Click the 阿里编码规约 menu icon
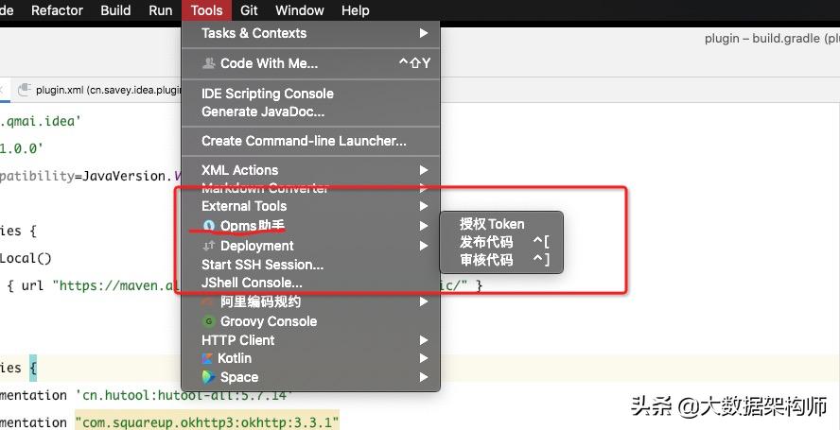 (x=208, y=302)
